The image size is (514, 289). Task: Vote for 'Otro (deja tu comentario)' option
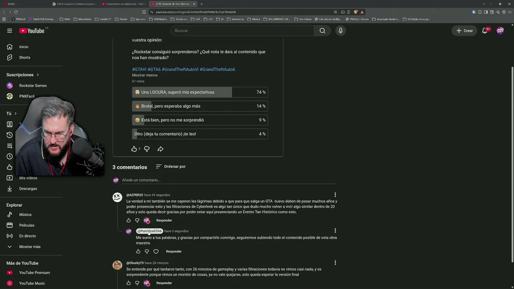click(200, 134)
